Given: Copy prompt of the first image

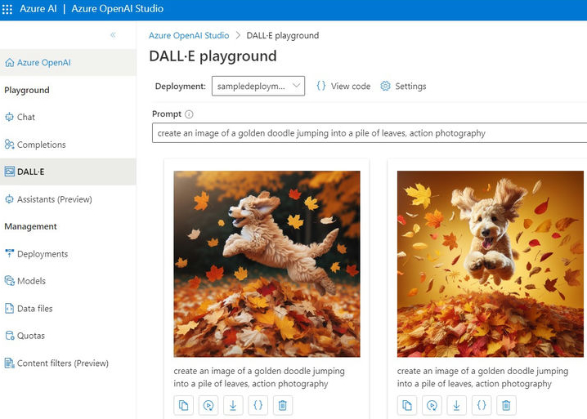Looking at the screenshot, I should click(184, 404).
